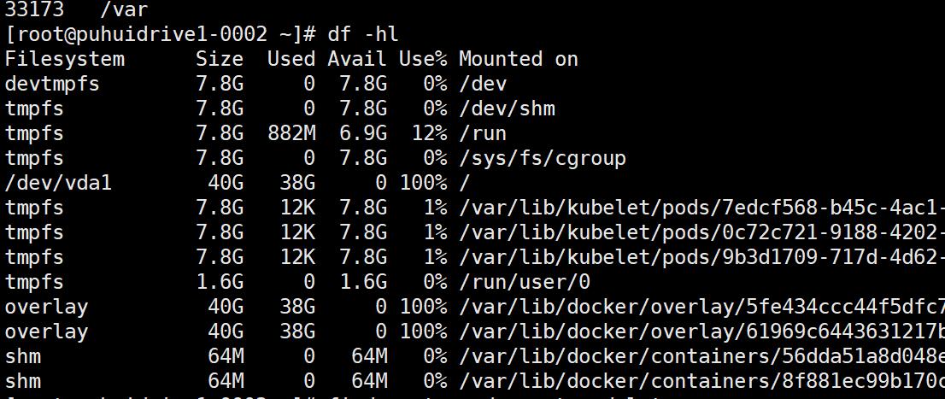Click the kubelet pods path starting 0c72c721
This screenshot has height=399, width=945.
tap(702, 232)
